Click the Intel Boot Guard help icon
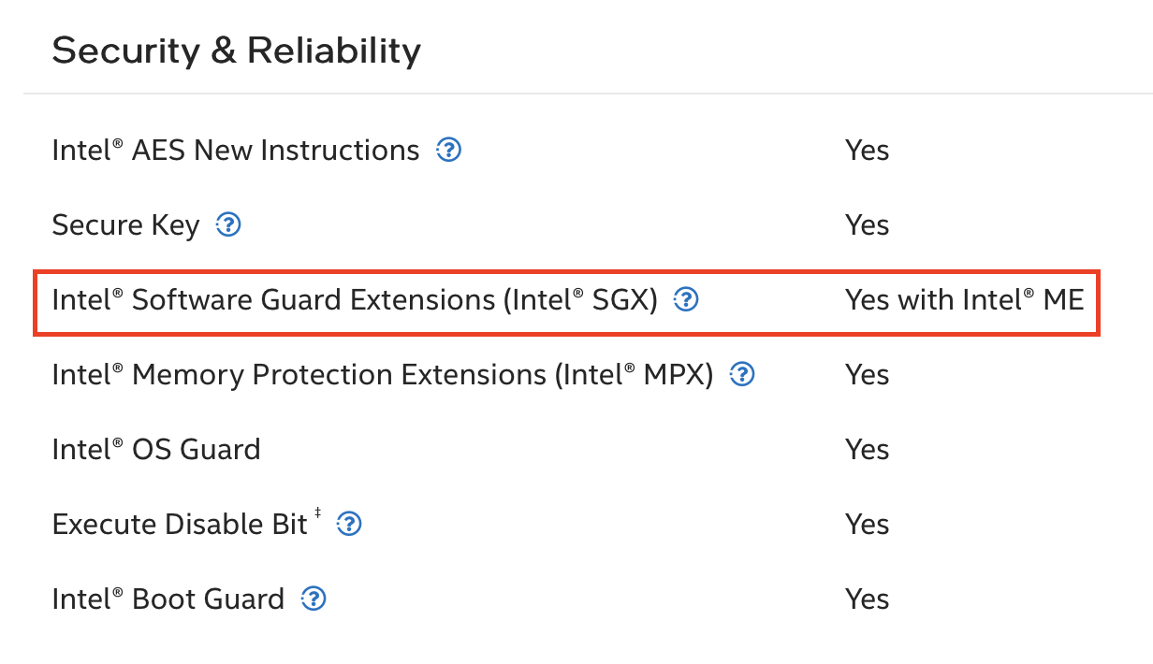The width and height of the screenshot is (1153, 664). point(314,599)
